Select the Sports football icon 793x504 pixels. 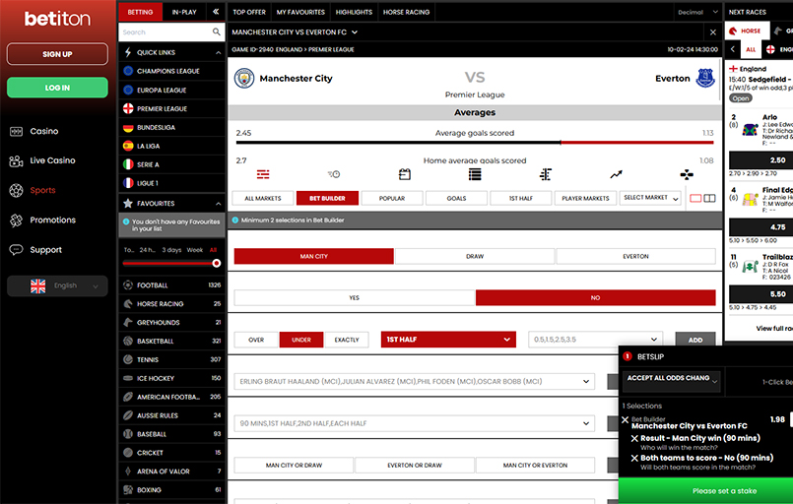pyautogui.click(x=16, y=191)
